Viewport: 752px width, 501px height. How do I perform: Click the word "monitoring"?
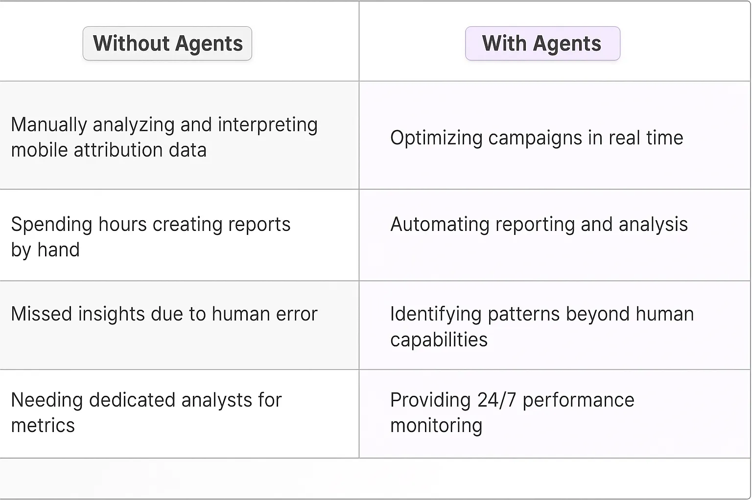(436, 426)
